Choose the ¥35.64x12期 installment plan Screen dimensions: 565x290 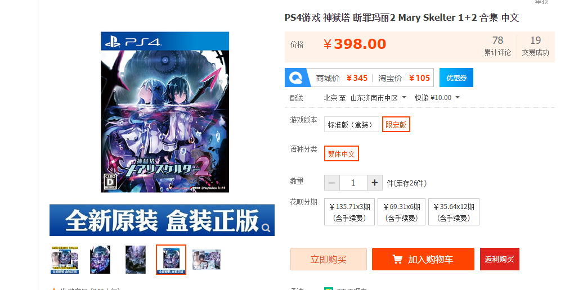pyautogui.click(x=454, y=212)
